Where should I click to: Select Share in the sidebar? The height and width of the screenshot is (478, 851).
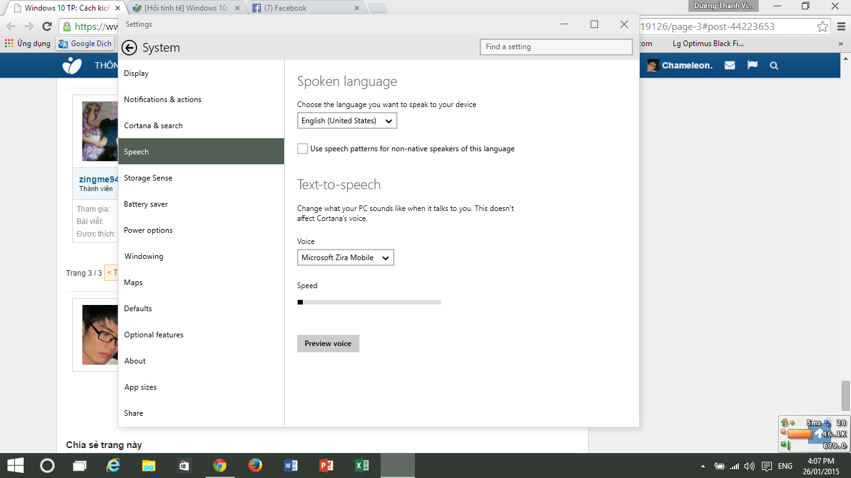coord(201,413)
